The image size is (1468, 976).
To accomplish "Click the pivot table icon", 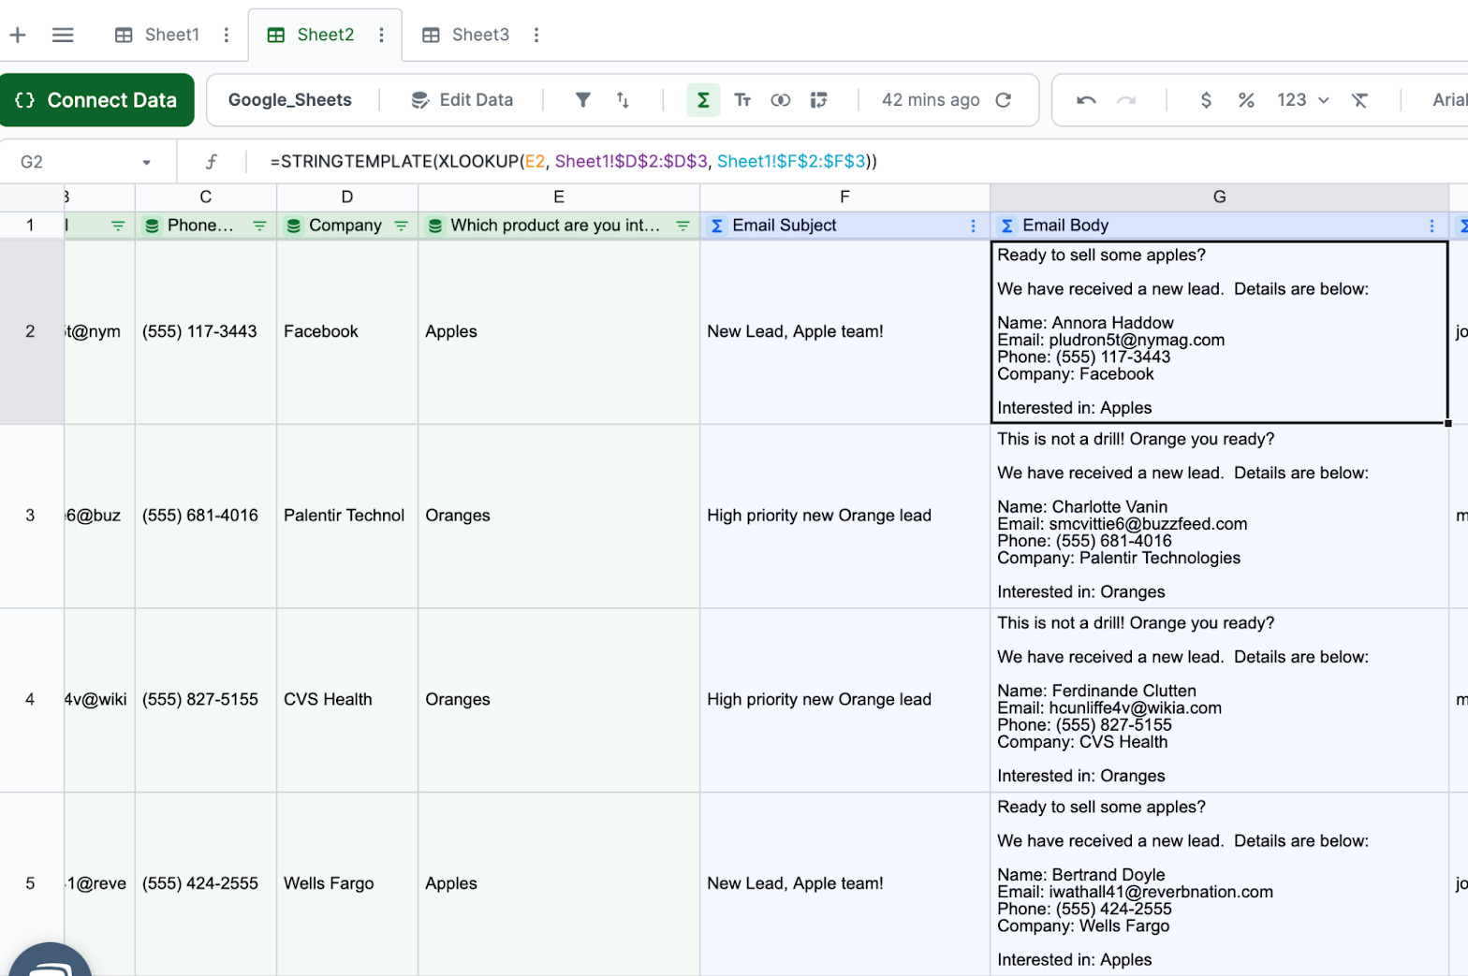I will pyautogui.click(x=819, y=100).
